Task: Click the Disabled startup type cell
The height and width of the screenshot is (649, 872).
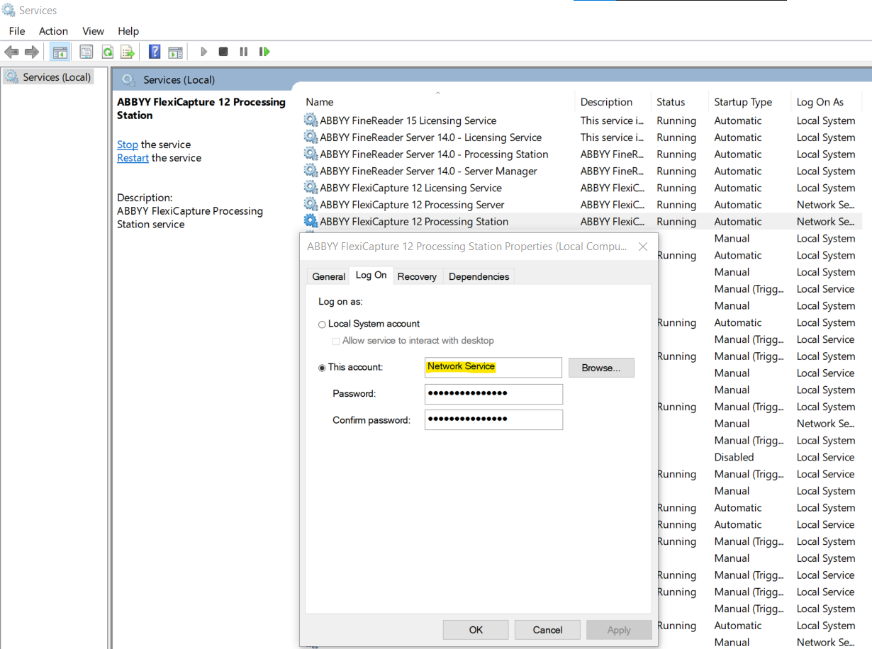Action: coord(734,457)
